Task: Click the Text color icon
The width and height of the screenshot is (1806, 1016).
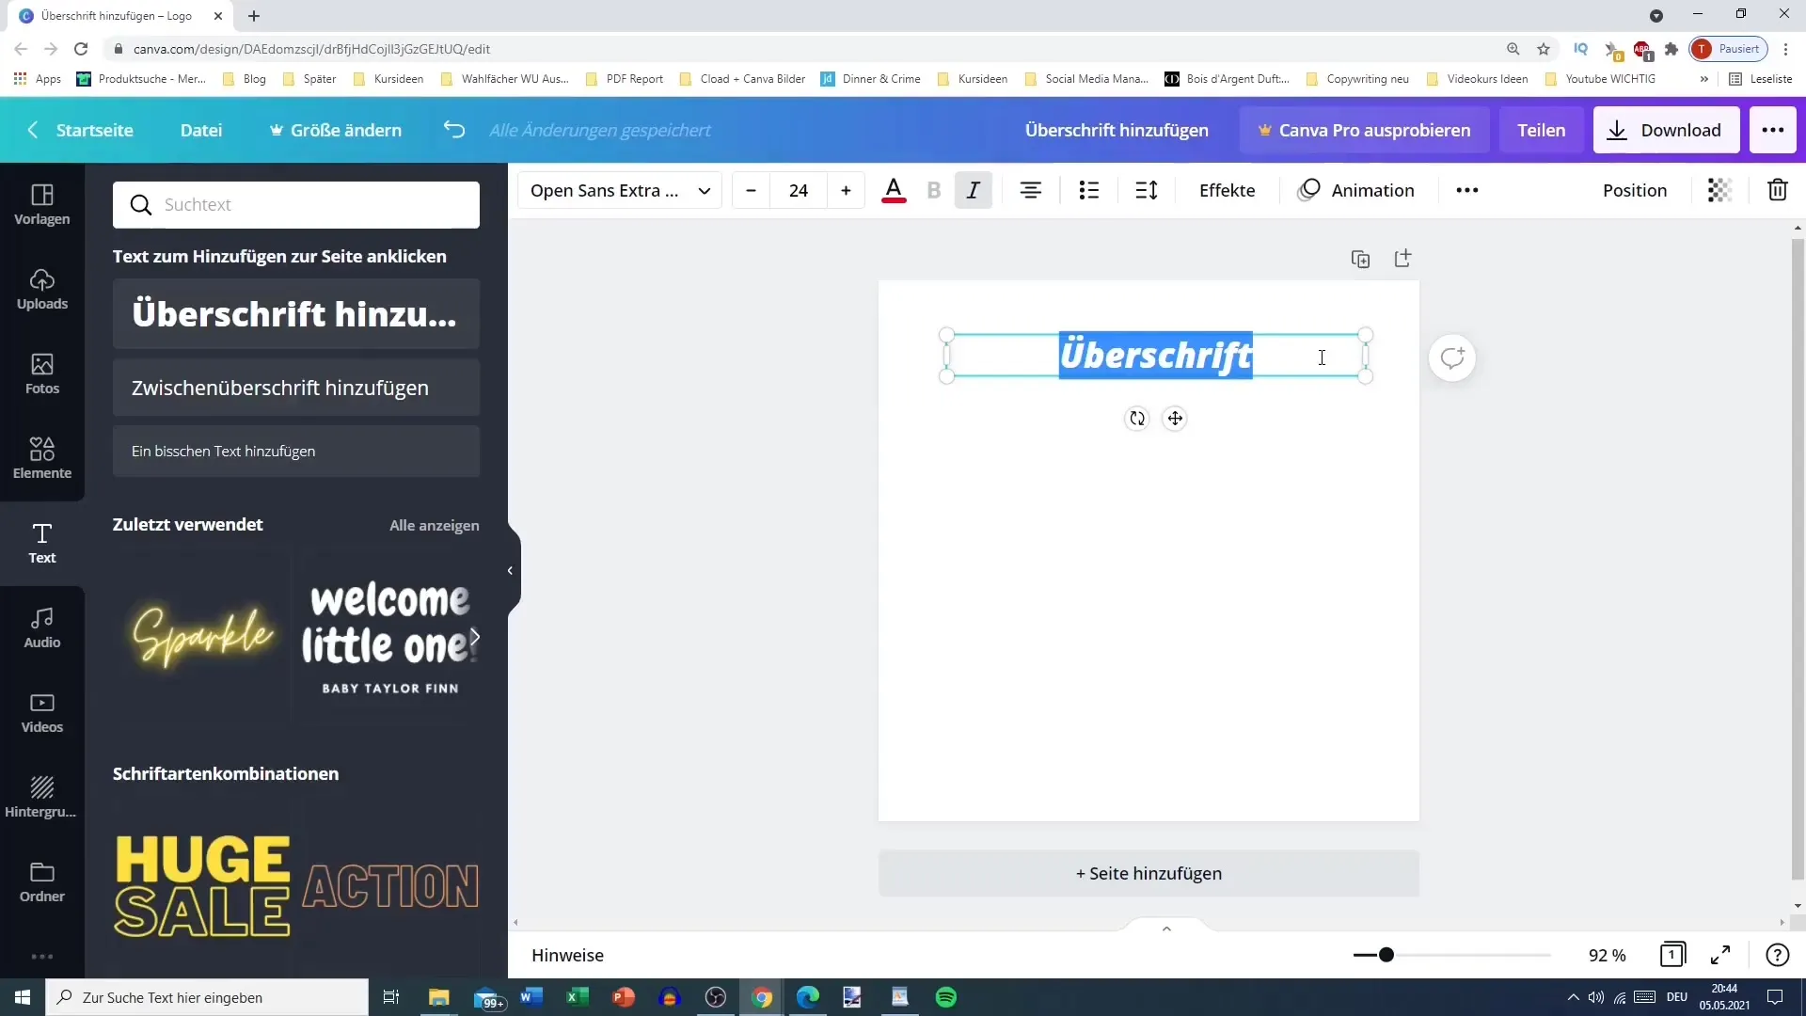Action: 893,190
